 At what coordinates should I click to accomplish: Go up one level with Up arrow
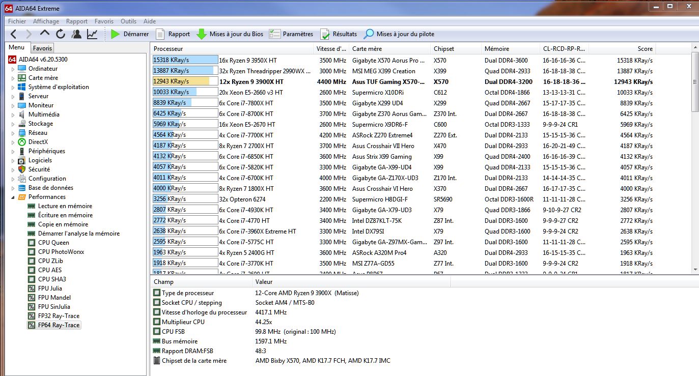[x=45, y=34]
